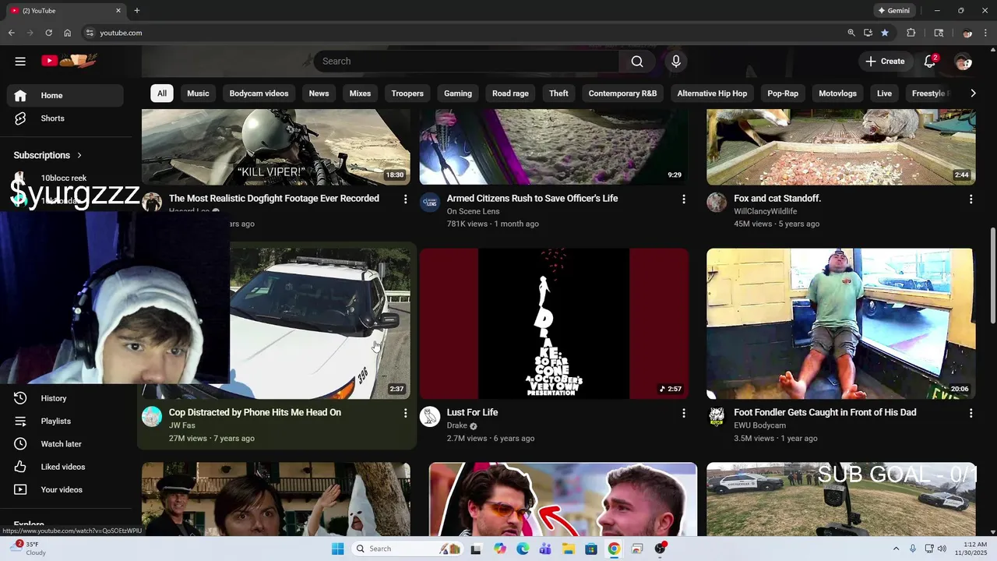Select the Motovlogs chip
The image size is (997, 561).
point(837,93)
